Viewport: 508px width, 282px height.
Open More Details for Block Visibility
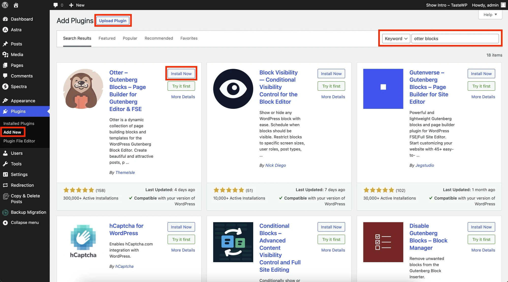pyautogui.click(x=333, y=97)
